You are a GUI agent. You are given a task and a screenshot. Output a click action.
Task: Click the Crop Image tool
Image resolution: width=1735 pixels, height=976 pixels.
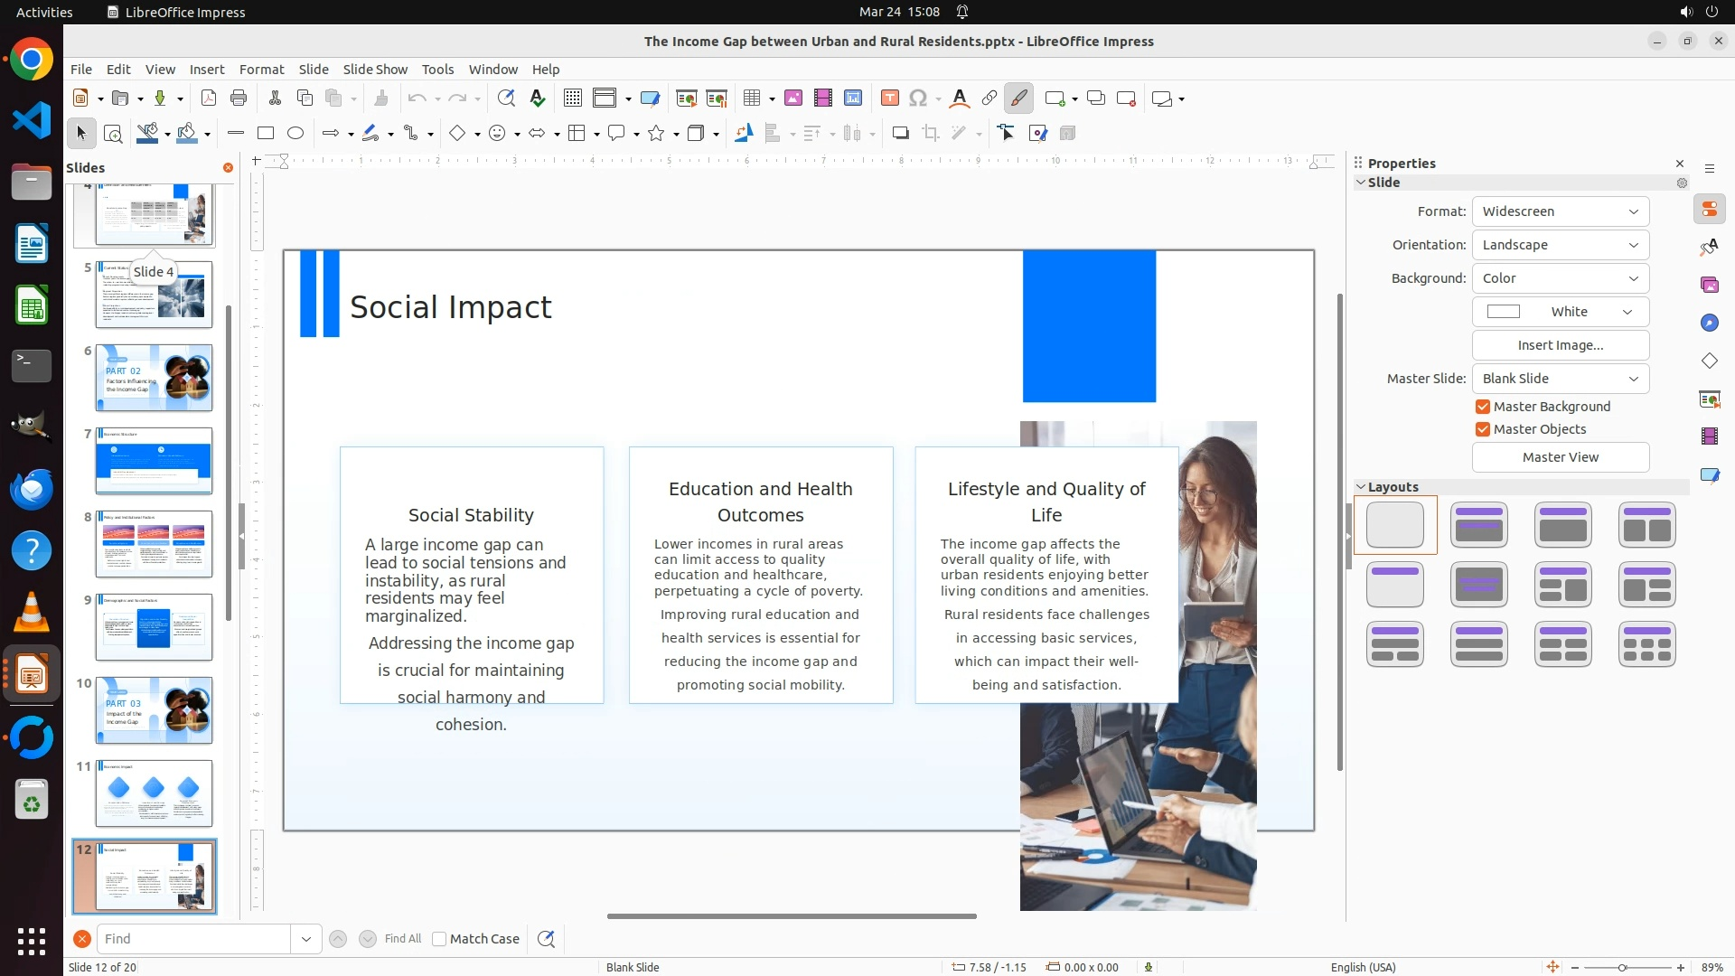pyautogui.click(x=931, y=134)
